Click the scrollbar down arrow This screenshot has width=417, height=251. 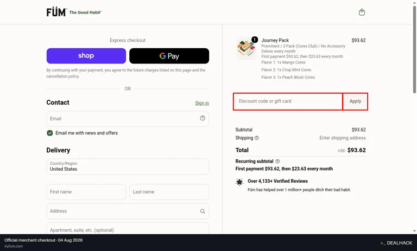(414, 231)
